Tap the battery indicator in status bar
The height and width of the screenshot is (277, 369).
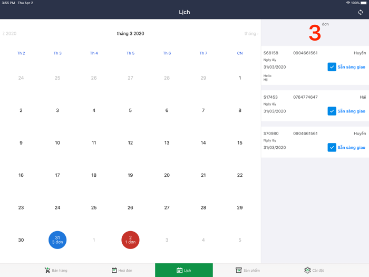[364, 3]
